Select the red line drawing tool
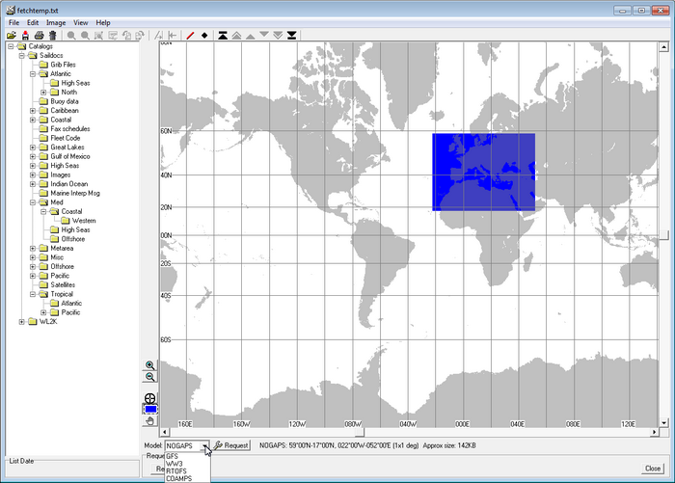This screenshot has height=483, width=675. click(190, 36)
